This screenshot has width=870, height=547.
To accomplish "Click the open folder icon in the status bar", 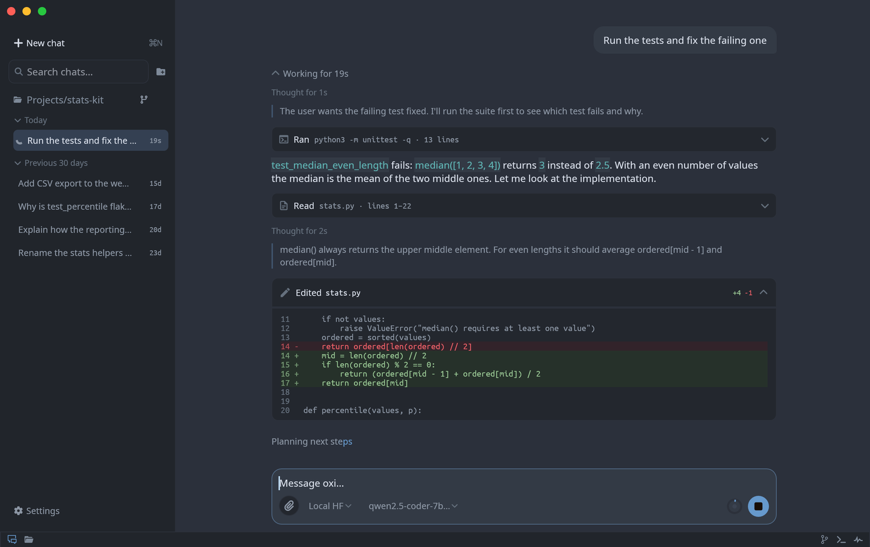I will (29, 539).
